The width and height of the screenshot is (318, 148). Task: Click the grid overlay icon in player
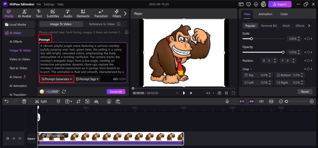[x=227, y=93]
